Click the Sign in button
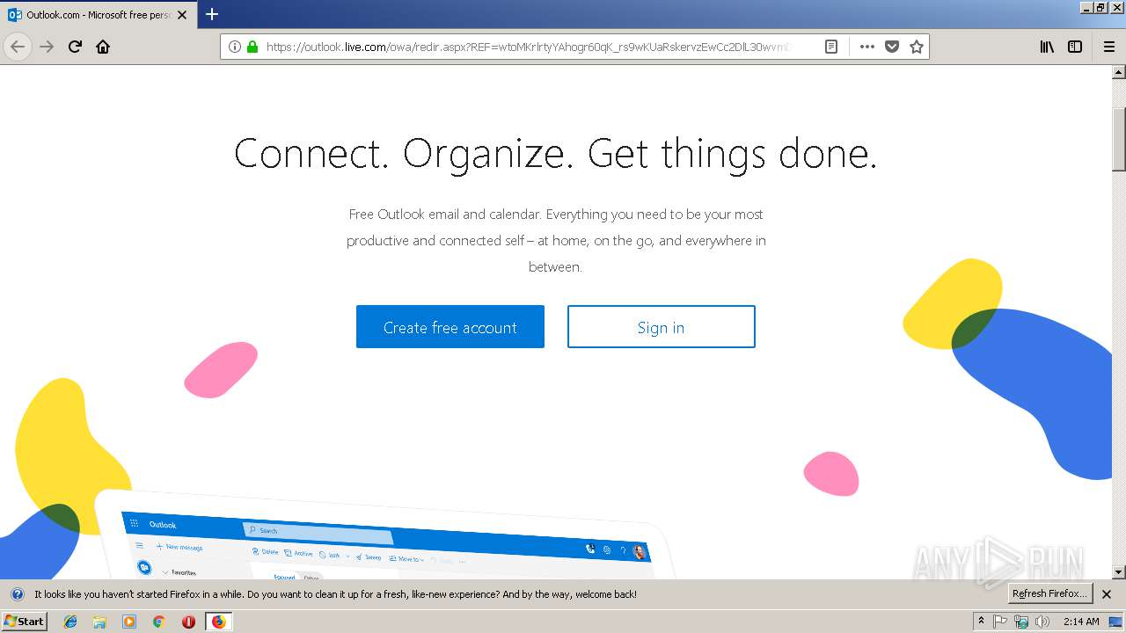 [662, 327]
